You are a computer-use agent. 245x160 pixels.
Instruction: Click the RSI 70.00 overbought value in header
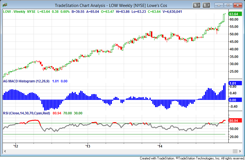coord(67,113)
